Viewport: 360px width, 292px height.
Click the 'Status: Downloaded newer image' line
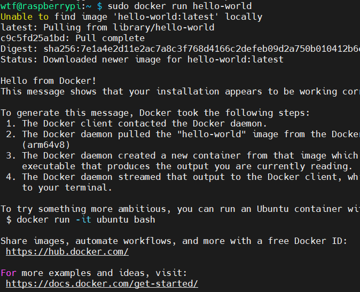pyautogui.click(x=142, y=60)
